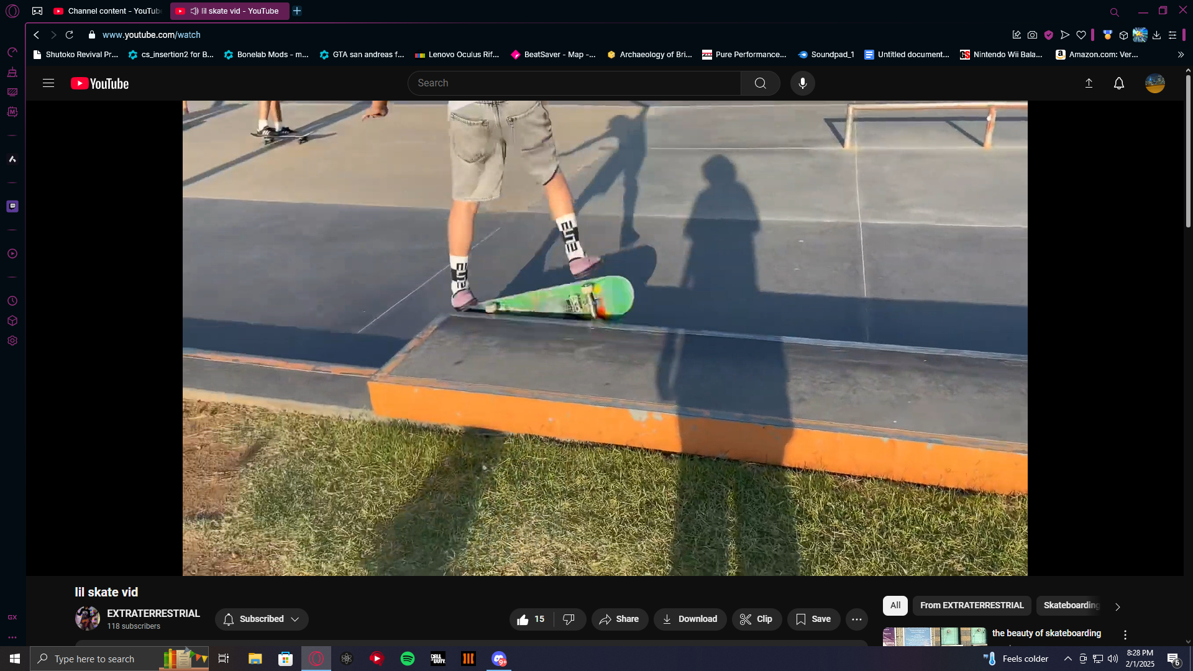Click the Clip scissors button
Image resolution: width=1193 pixels, height=671 pixels.
756,619
